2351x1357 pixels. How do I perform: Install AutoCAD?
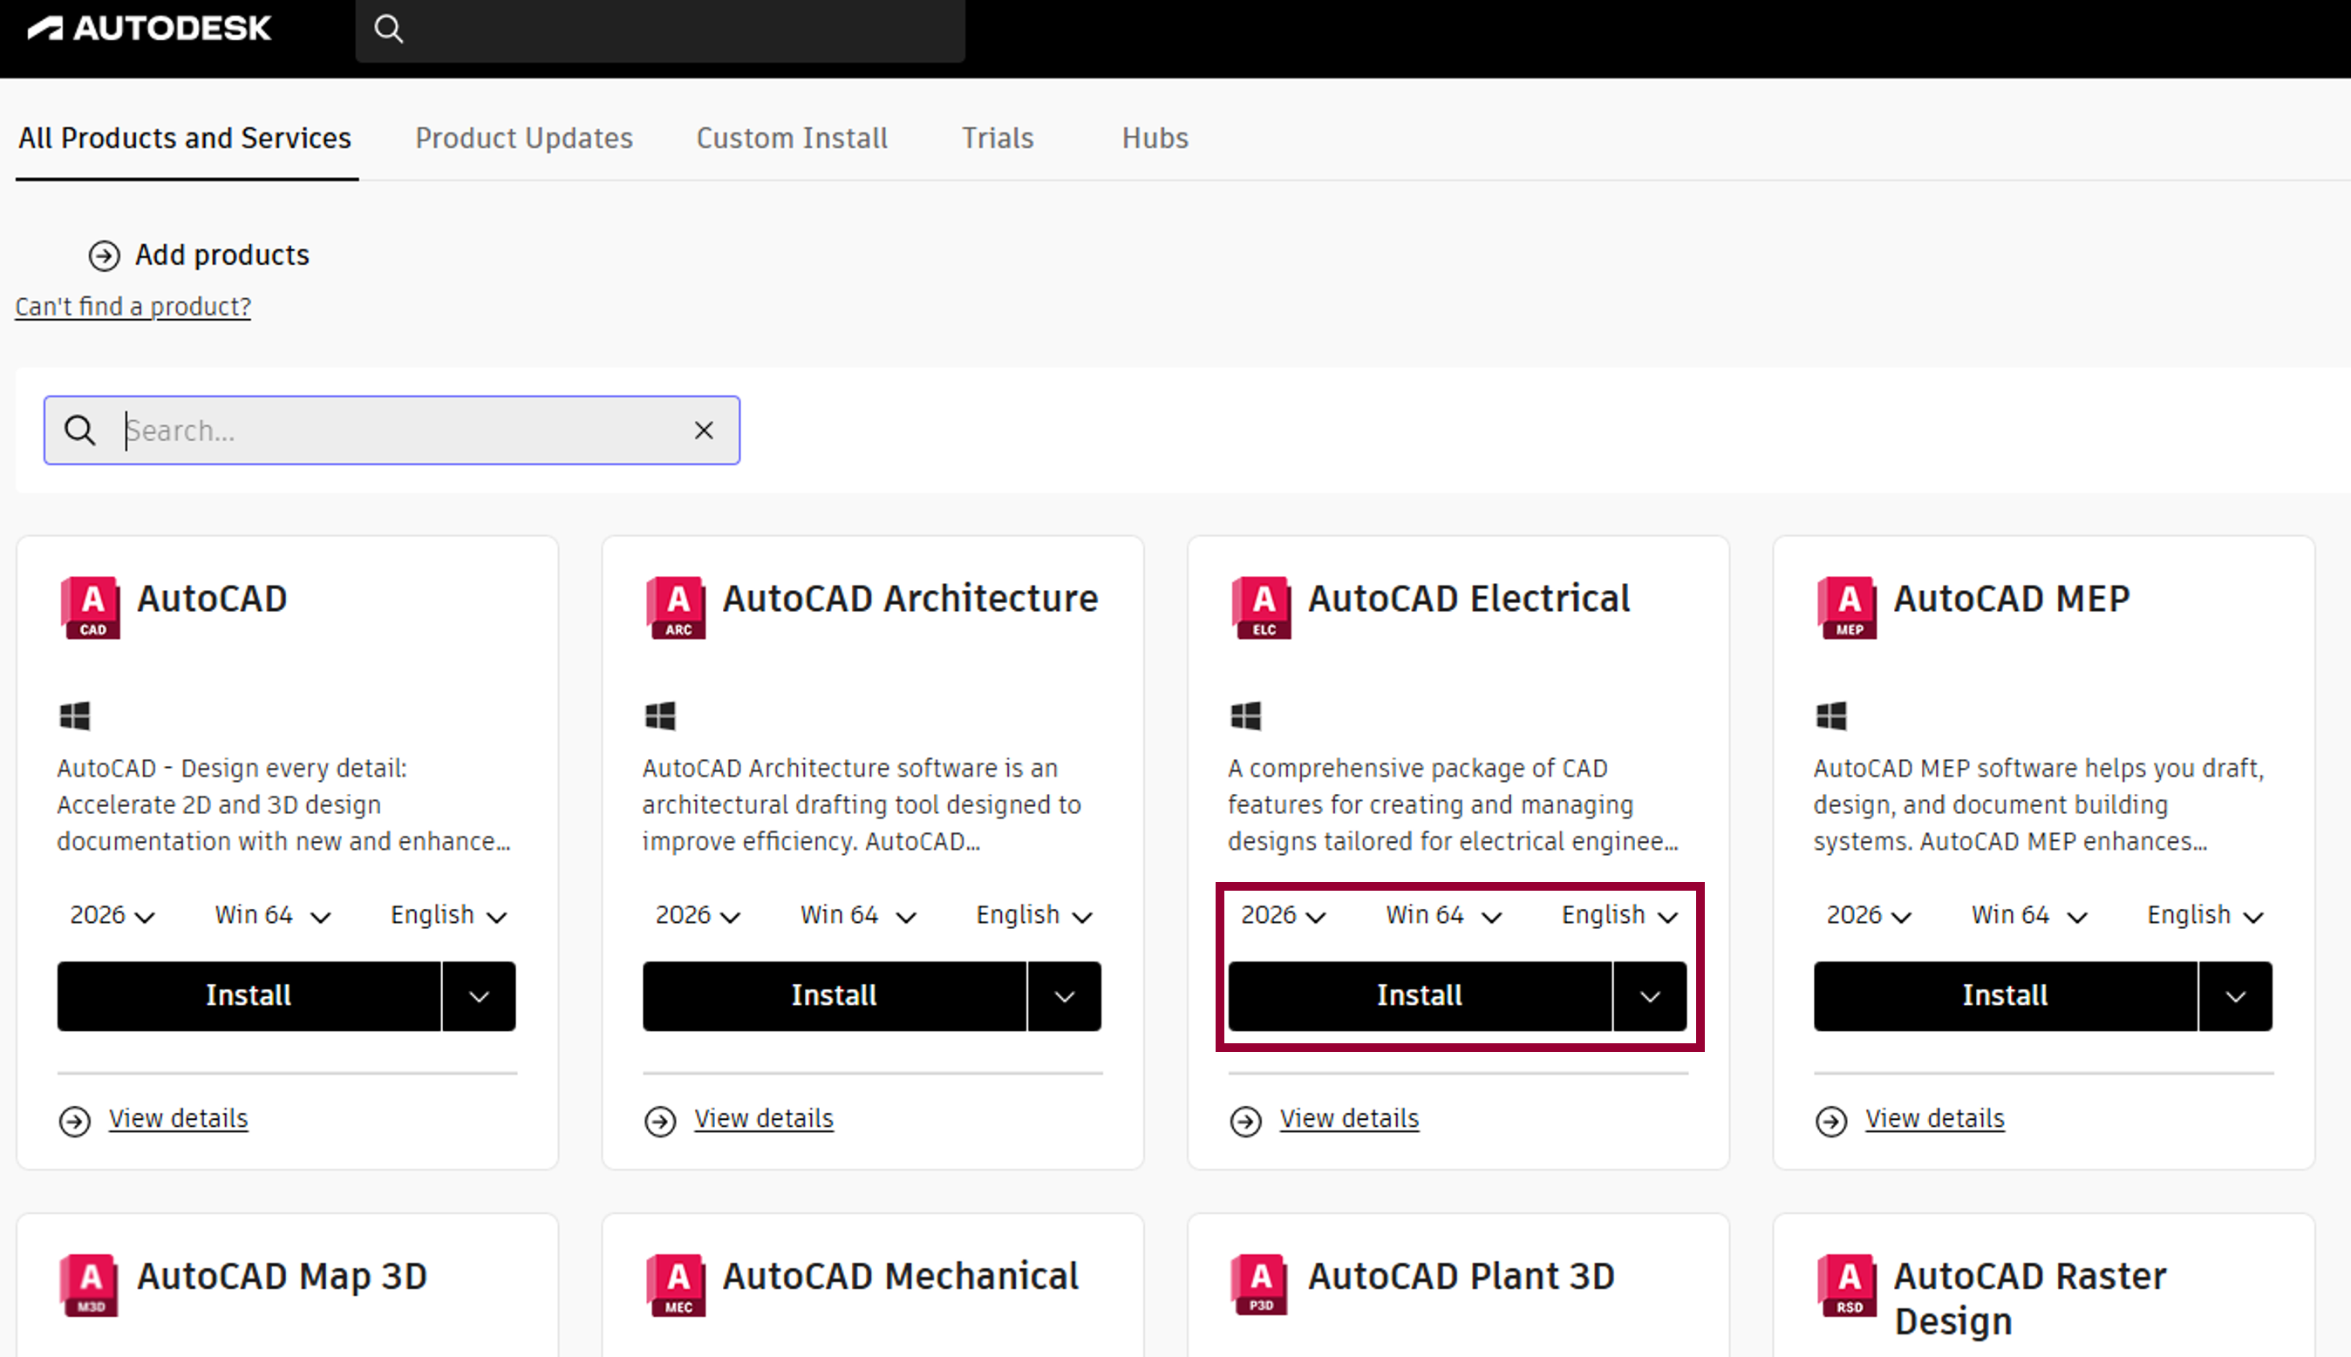248,996
